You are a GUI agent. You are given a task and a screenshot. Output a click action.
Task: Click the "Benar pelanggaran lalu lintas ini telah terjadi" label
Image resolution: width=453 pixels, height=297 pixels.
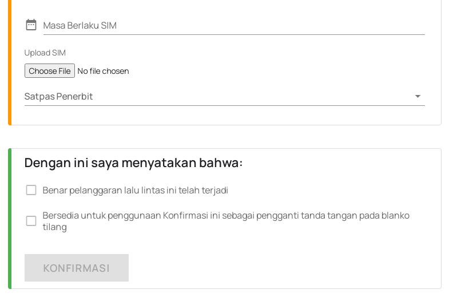135,190
